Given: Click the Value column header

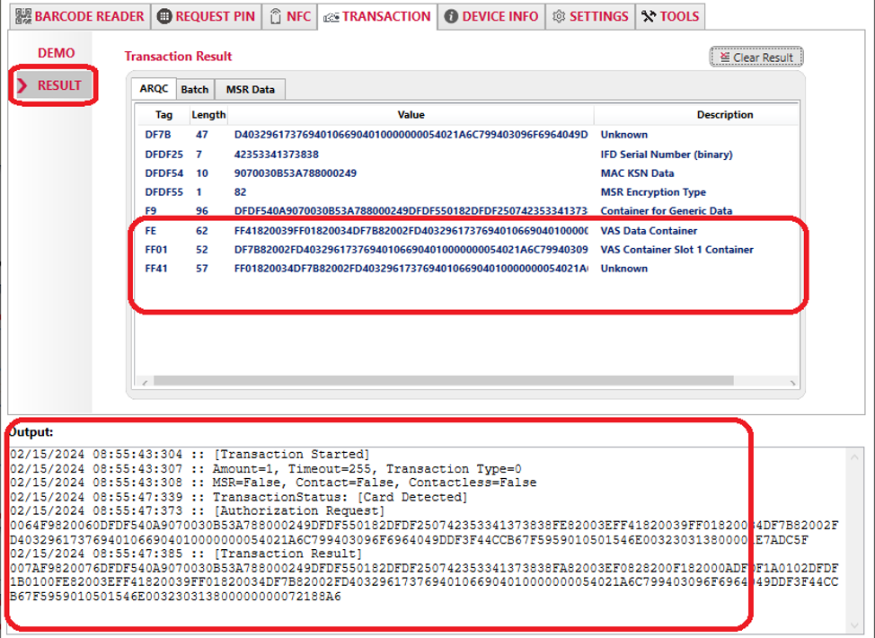Looking at the screenshot, I should 411,114.
